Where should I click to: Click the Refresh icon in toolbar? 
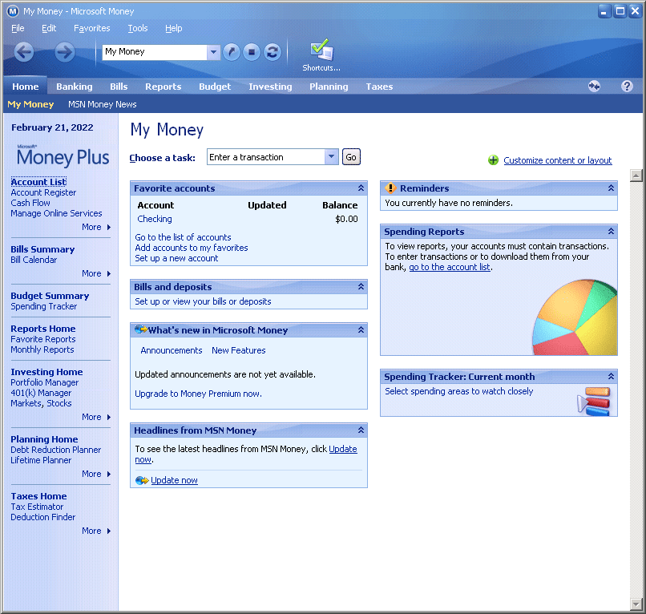[x=273, y=52]
